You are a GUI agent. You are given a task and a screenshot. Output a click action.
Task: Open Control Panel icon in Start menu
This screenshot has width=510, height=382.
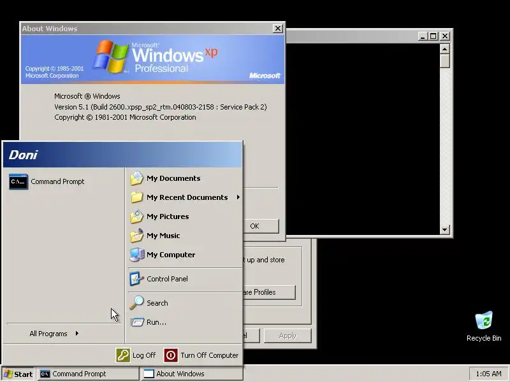[136, 279]
